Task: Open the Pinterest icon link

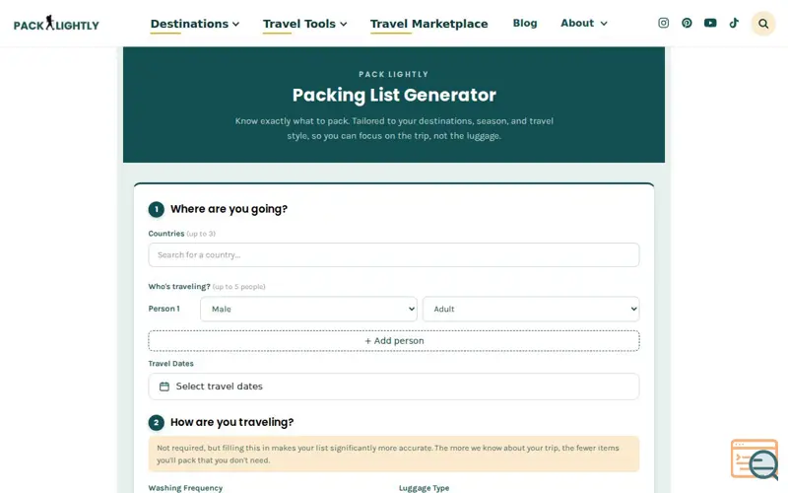Action: pyautogui.click(x=687, y=23)
